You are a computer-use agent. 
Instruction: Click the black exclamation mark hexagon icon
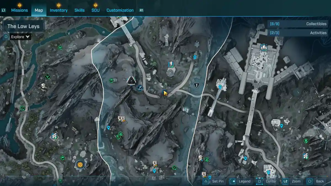click(197, 85)
